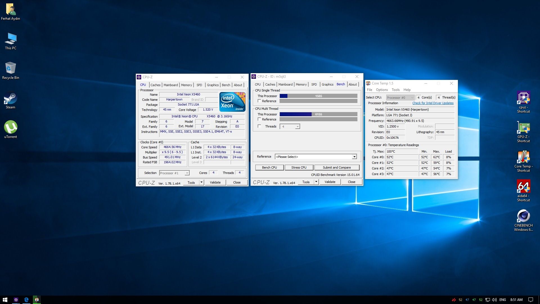Open the Steam desktop icon
The width and height of the screenshot is (540, 304).
tap(10, 99)
